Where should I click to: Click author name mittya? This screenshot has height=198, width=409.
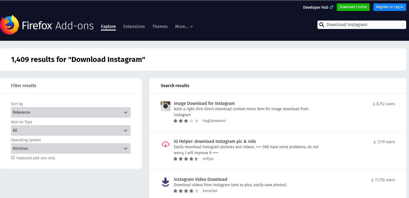208,159
